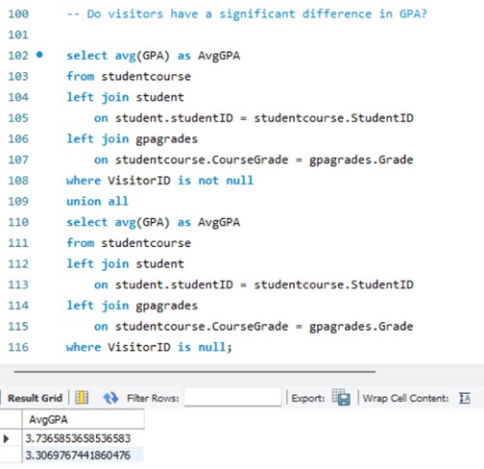
Task: Click the first row selector arrow
Action: (6, 438)
